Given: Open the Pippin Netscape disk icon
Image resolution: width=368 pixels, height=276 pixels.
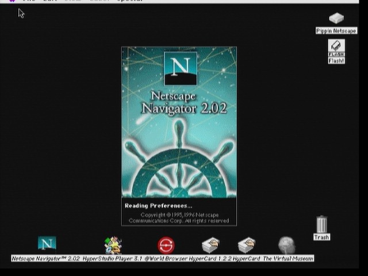Looking at the screenshot, I should tap(336, 18).
